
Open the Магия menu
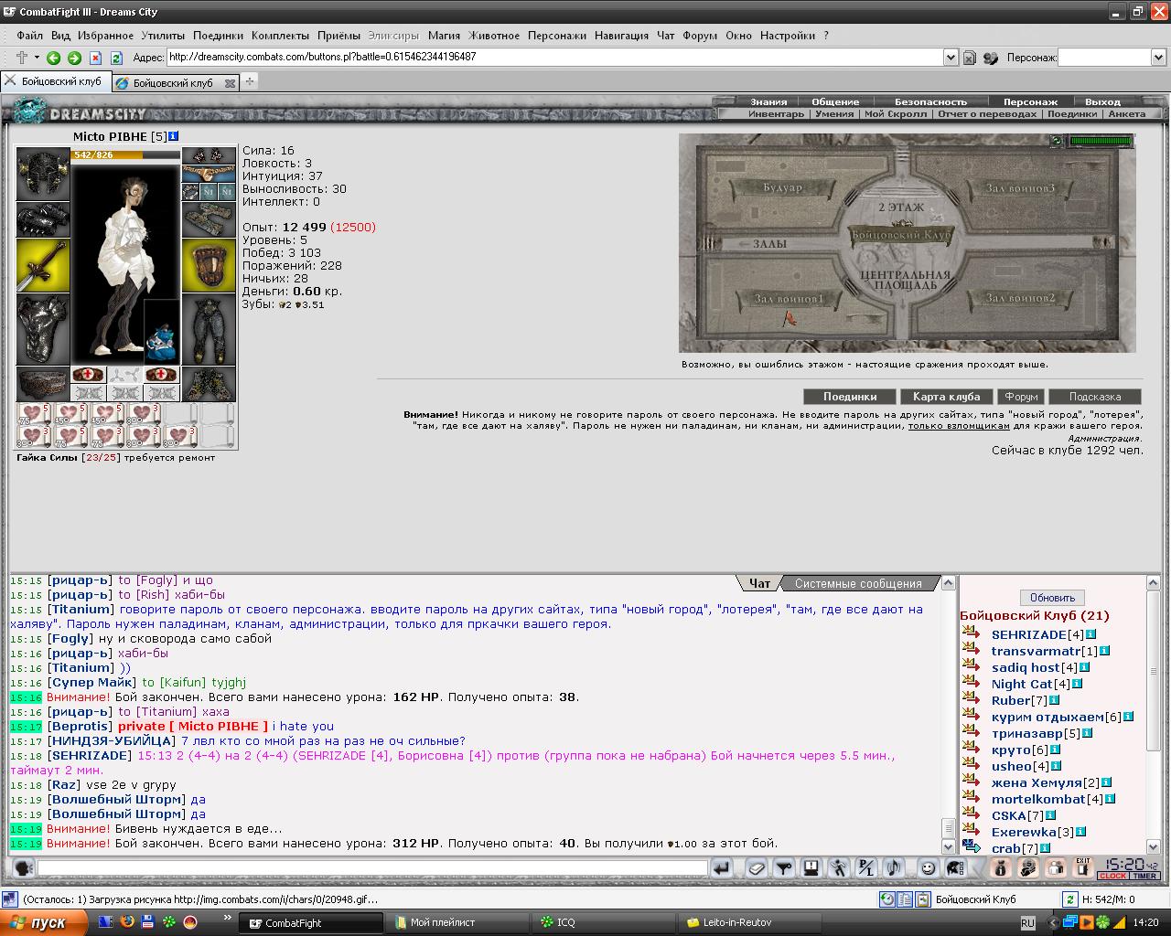click(444, 36)
